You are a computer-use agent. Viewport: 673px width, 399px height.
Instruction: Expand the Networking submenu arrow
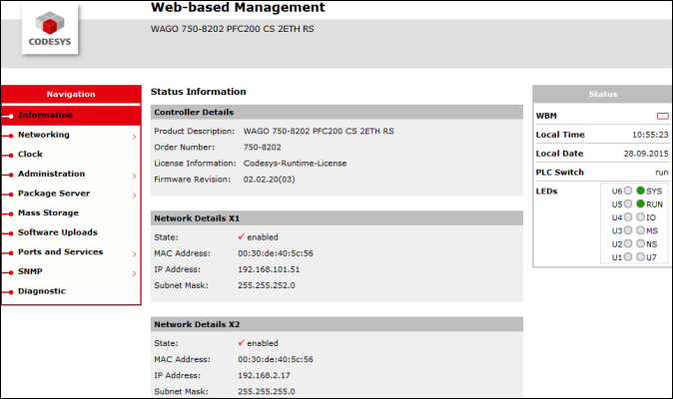pos(134,136)
